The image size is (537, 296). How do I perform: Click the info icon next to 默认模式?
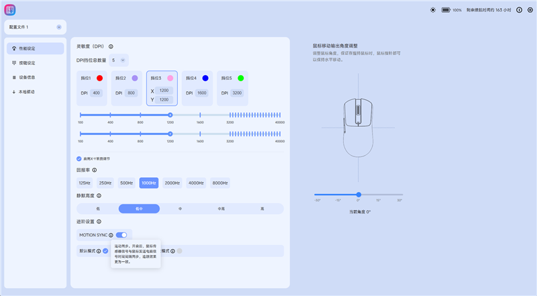pos(99,251)
